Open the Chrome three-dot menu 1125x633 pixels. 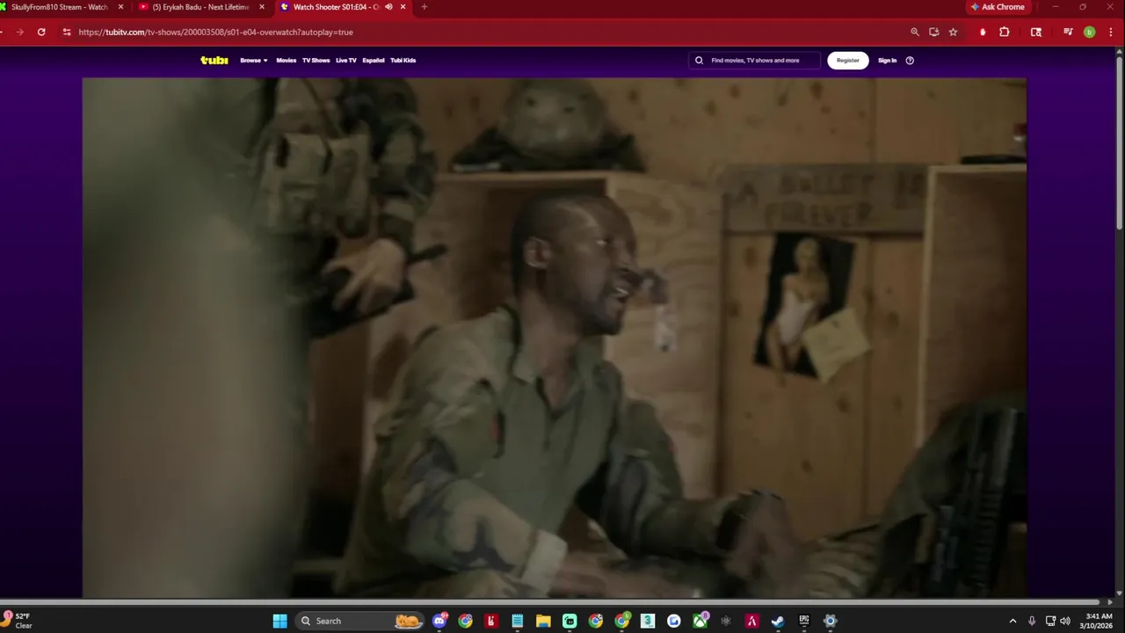[1109, 32]
